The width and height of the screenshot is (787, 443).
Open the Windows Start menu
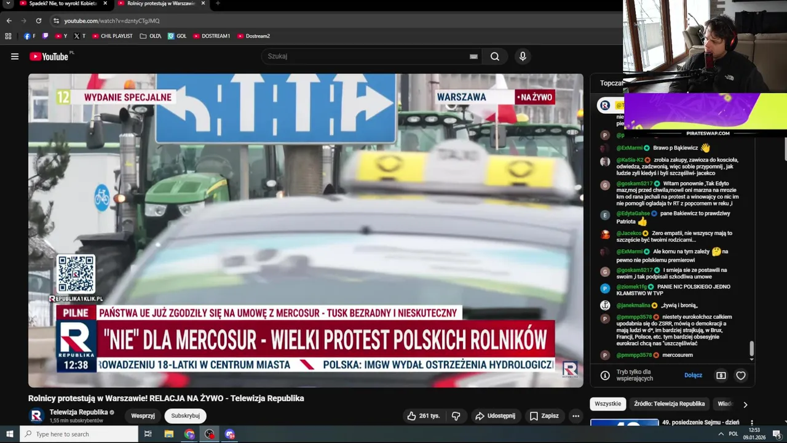pos(9,434)
